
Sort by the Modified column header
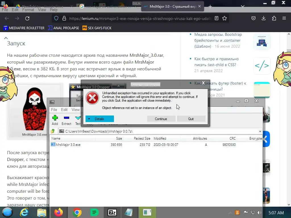pyautogui.click(x=166, y=139)
